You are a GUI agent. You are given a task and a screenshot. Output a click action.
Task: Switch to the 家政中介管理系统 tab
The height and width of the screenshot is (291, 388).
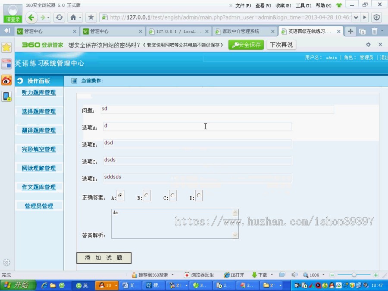244,31
